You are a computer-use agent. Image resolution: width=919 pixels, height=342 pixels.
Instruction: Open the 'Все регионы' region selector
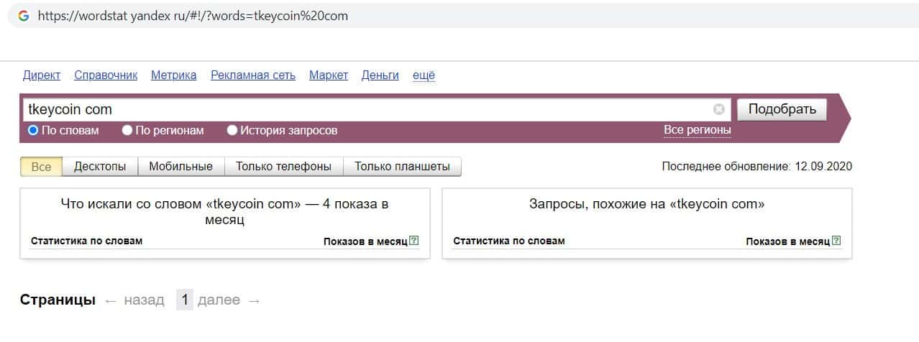[x=697, y=129]
